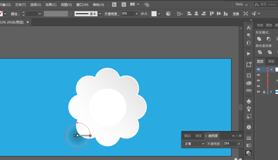Open the control bar opacity slider arrow
The image size is (278, 160).
tap(137, 14)
